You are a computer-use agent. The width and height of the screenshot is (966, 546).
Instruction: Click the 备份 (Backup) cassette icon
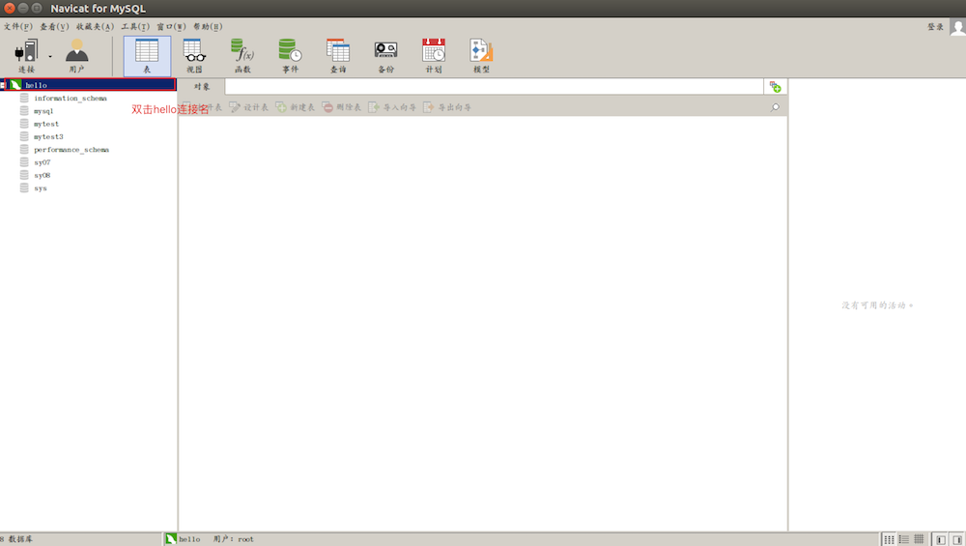[385, 56]
